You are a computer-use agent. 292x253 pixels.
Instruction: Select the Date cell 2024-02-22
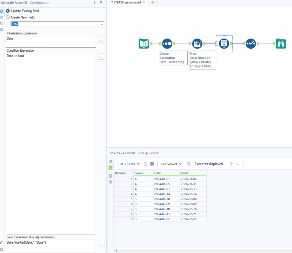point(166,219)
